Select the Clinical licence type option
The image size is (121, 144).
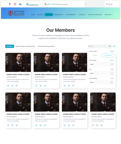(95, 55)
